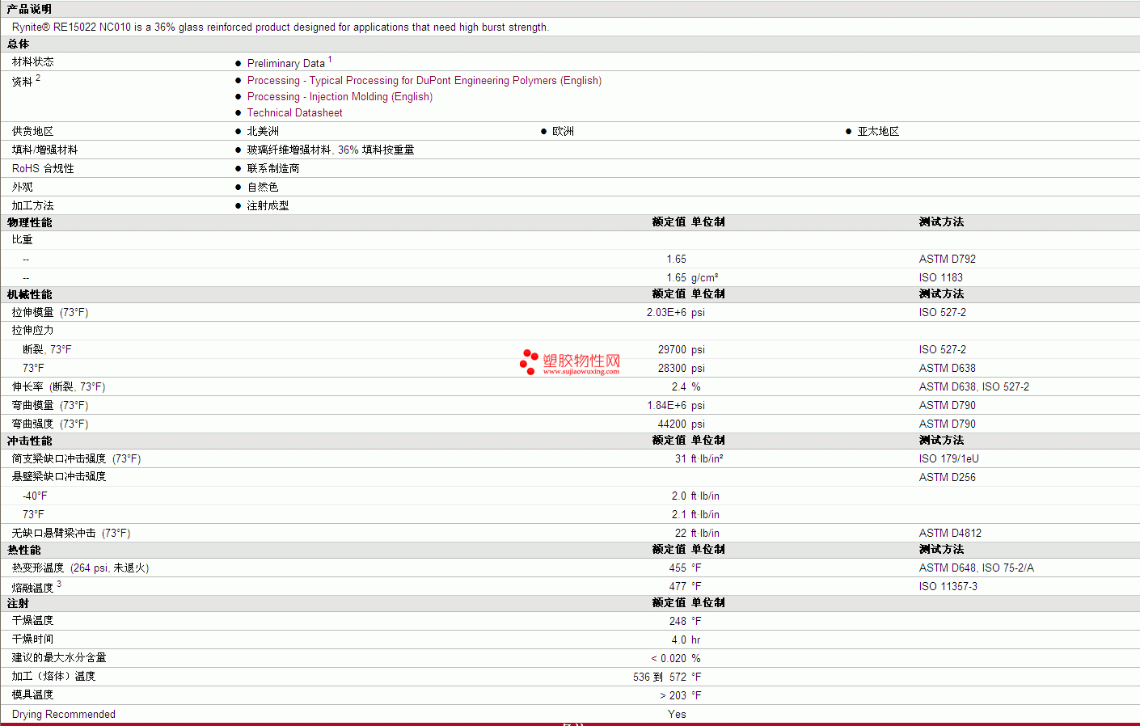Click the ISO 11357-3 test method
Screen dimensions: 1140x726
[x=948, y=587]
